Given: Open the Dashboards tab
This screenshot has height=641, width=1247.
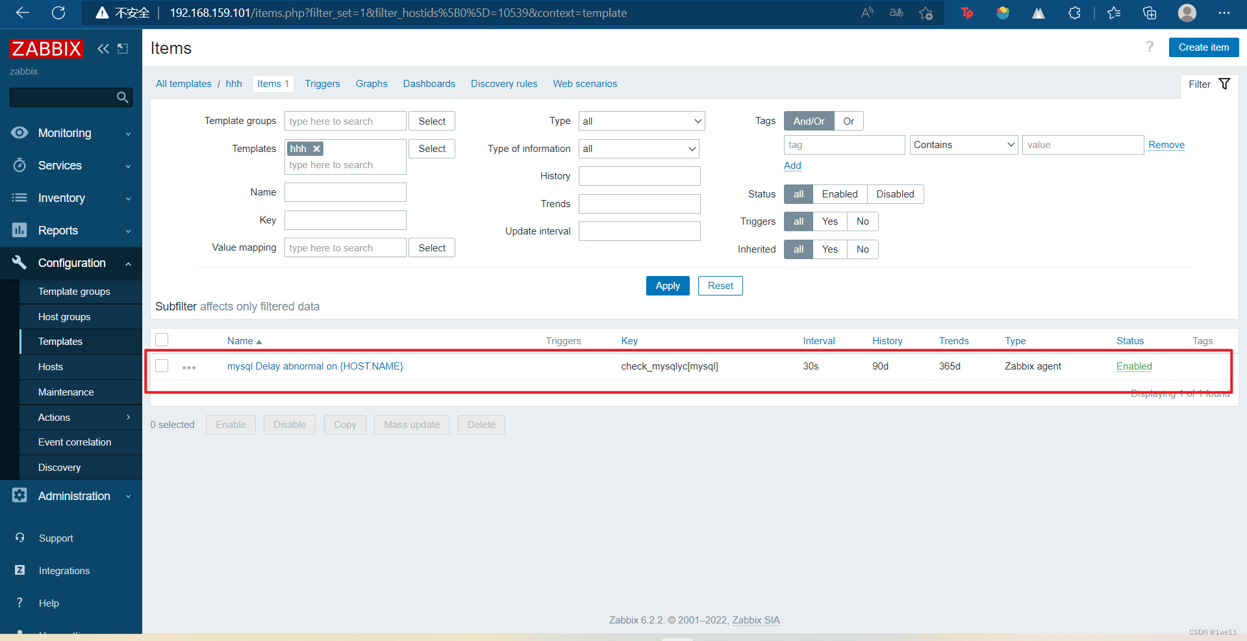Looking at the screenshot, I should [429, 84].
